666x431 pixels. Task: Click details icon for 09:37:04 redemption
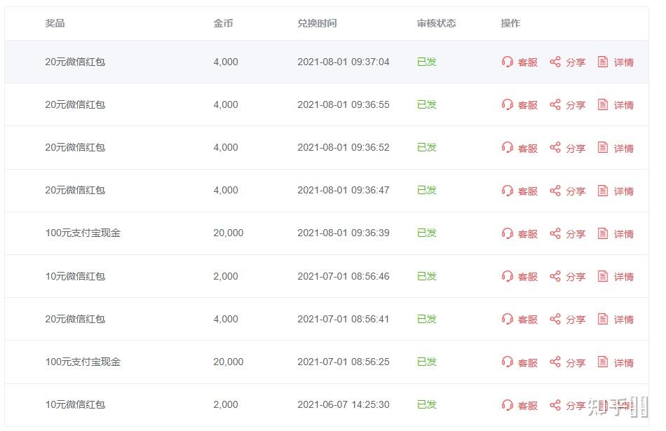point(603,62)
